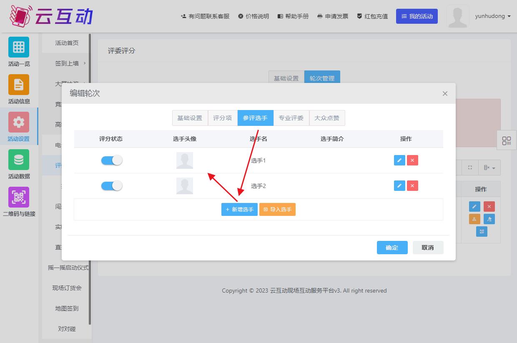Confirm with the 确定 button

click(x=392, y=248)
